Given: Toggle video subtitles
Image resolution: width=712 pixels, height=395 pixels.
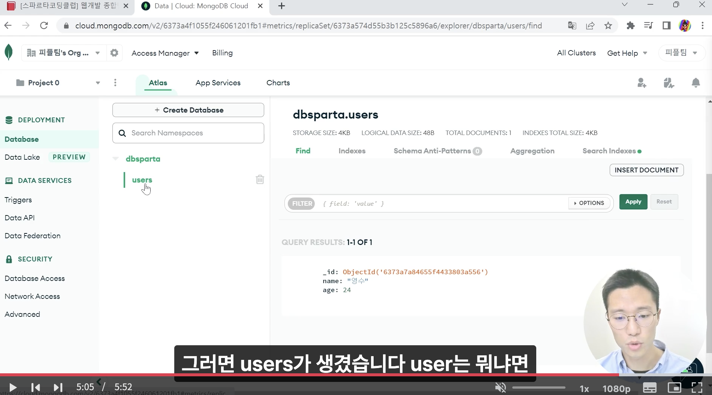Looking at the screenshot, I should (649, 388).
